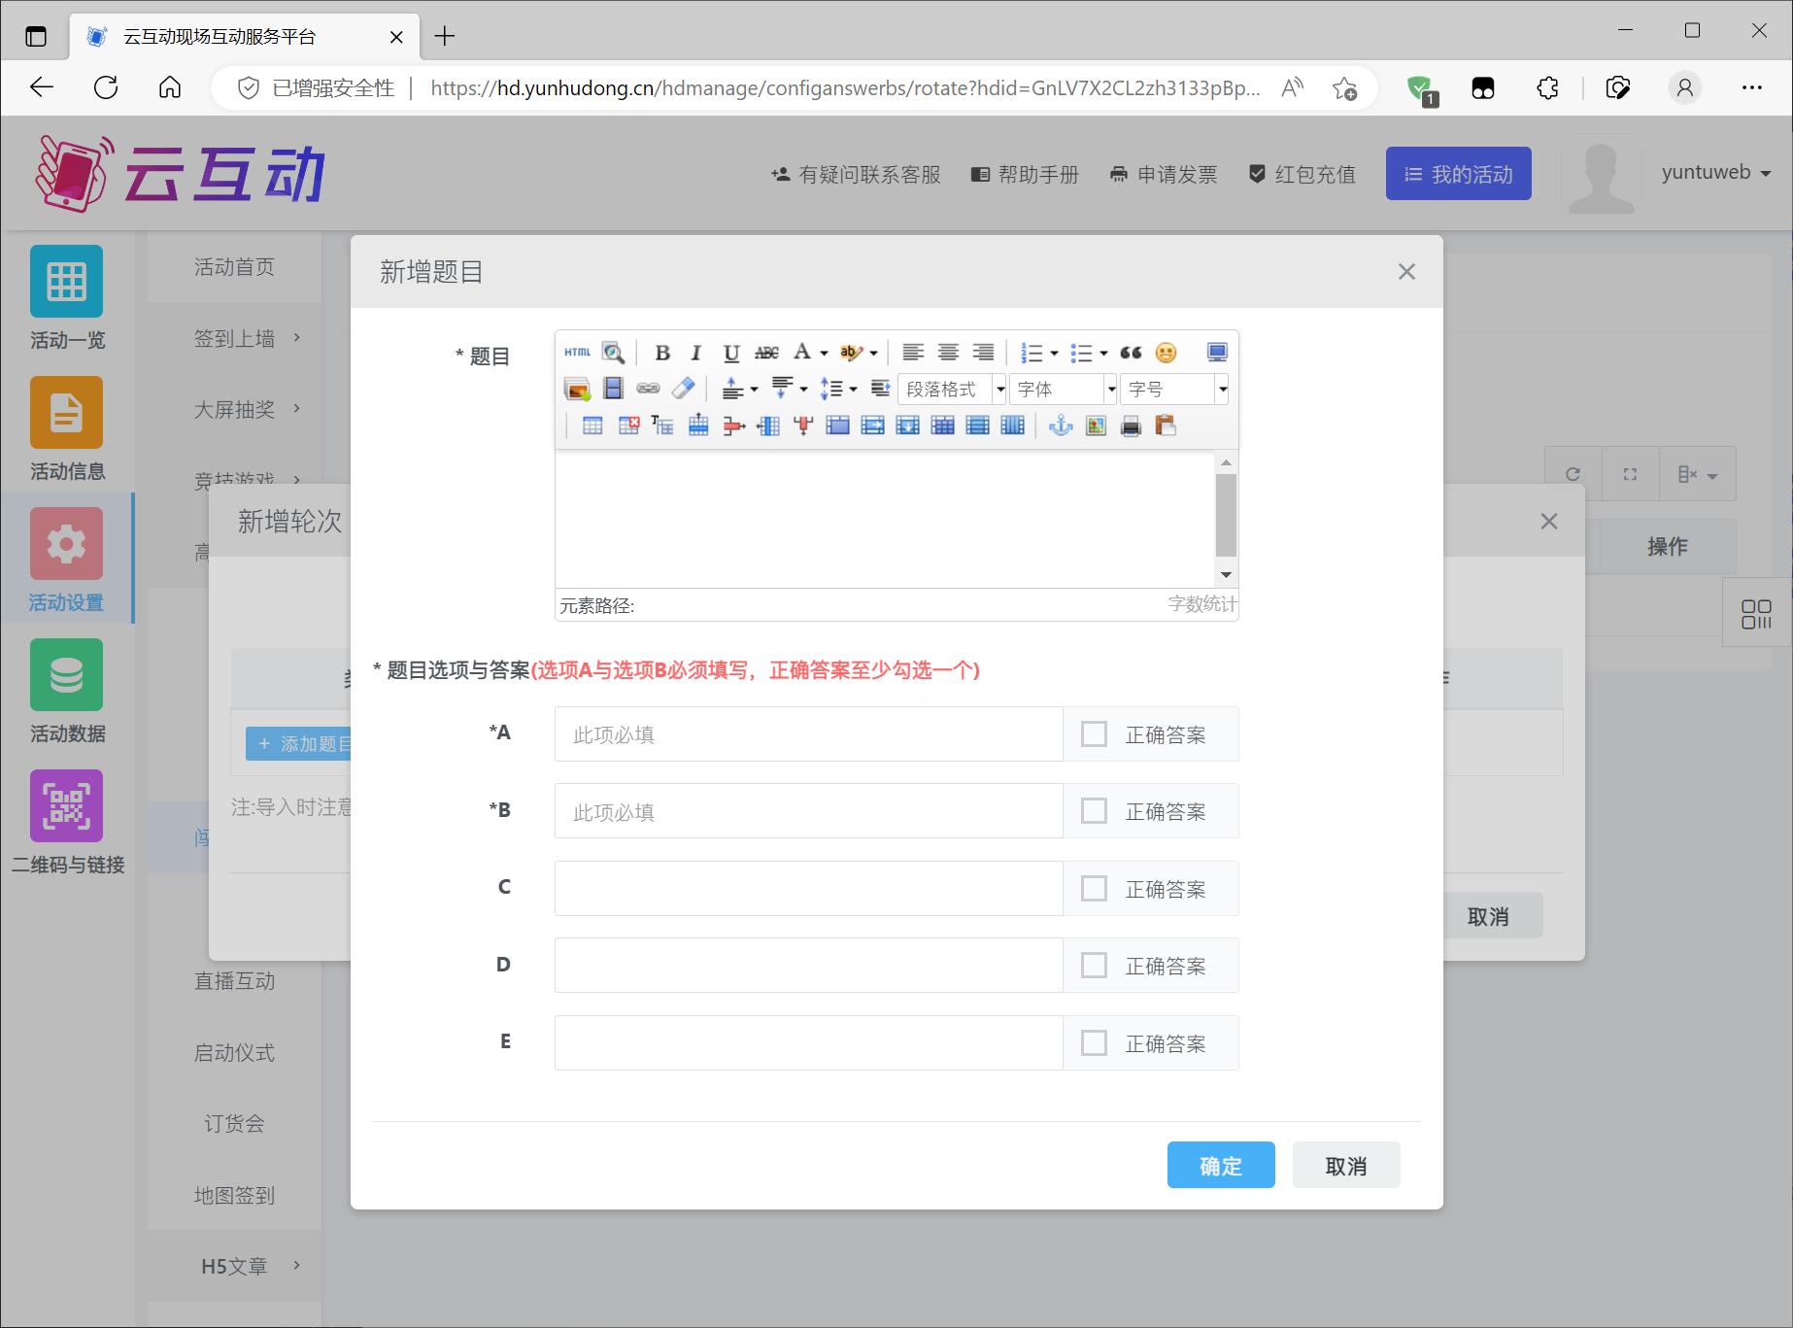Click the option B text input field
1793x1328 pixels.
[x=808, y=812]
